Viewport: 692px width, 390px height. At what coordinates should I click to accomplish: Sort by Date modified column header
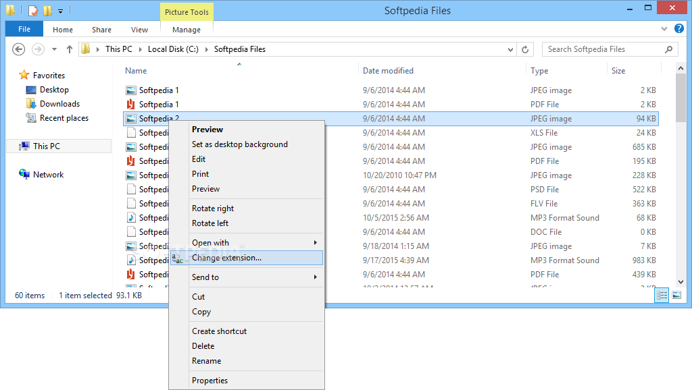(x=388, y=70)
